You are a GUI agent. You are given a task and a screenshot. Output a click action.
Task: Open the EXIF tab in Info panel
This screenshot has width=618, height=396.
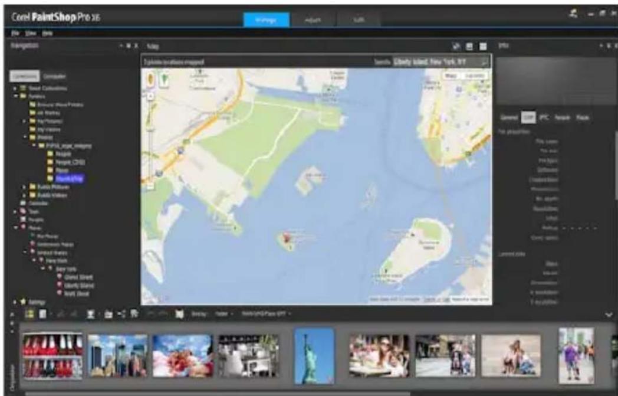528,117
